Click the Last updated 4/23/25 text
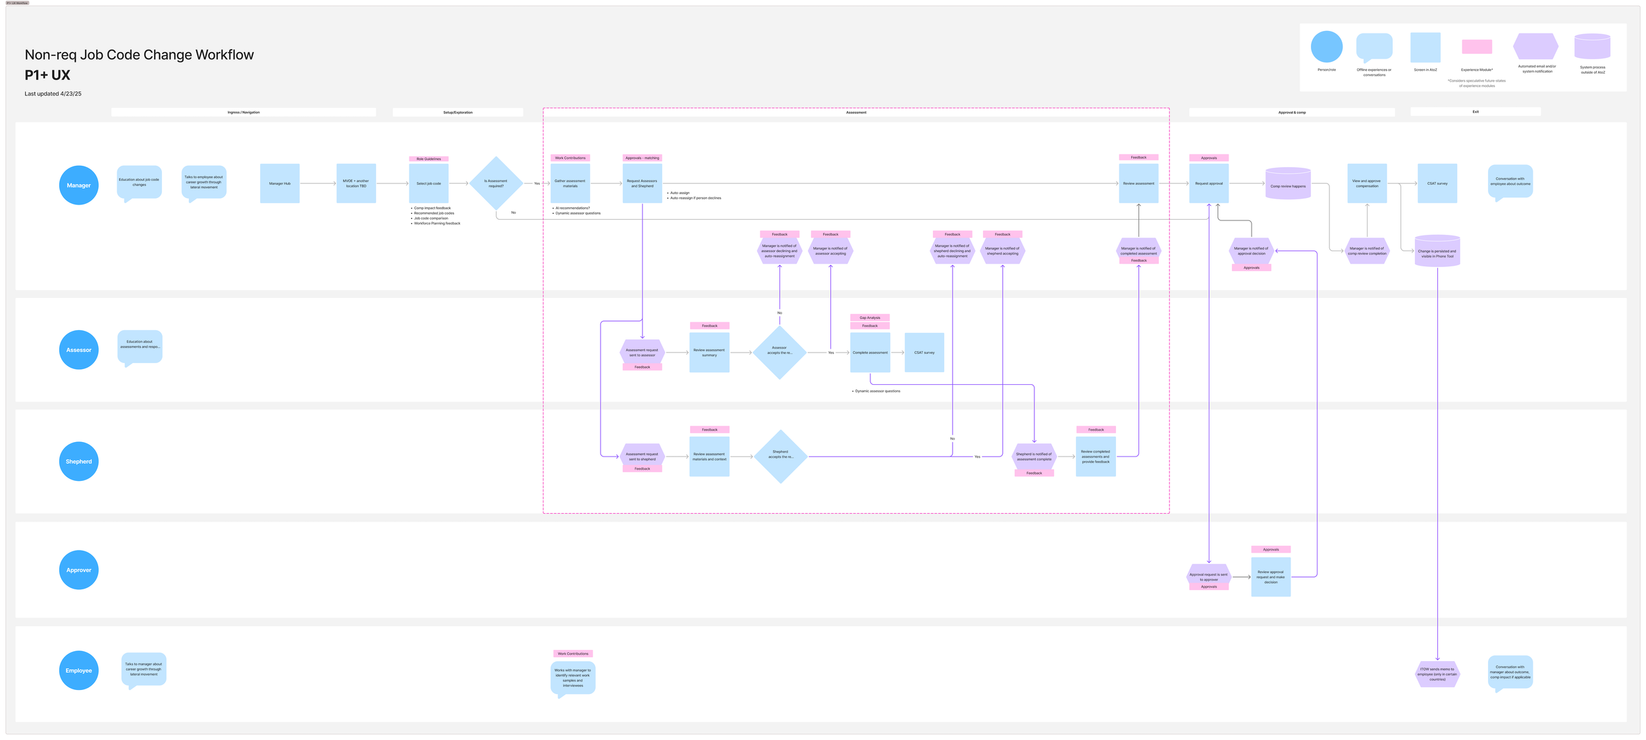The height and width of the screenshot is (740, 1646). [53, 93]
